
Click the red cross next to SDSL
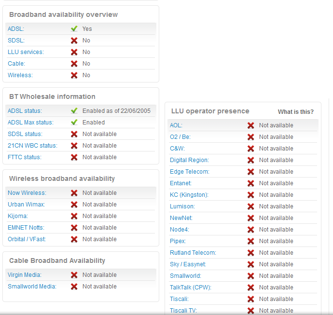tap(74, 41)
